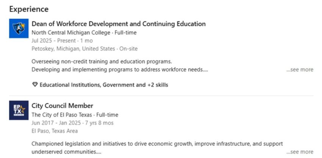Select the City Council Member job title

(63, 106)
